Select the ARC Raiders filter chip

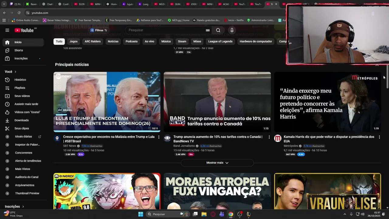(93, 41)
